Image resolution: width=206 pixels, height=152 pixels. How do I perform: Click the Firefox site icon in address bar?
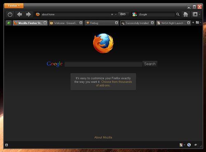coord(37,14)
